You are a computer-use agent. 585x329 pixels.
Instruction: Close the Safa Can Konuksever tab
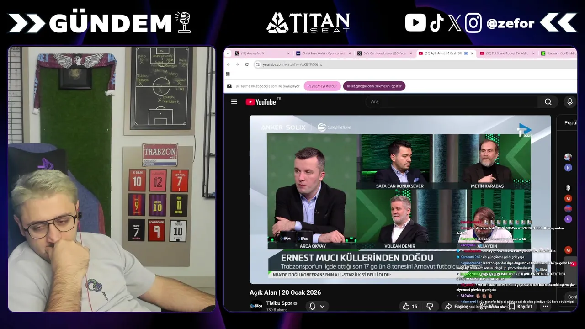pyautogui.click(x=411, y=53)
